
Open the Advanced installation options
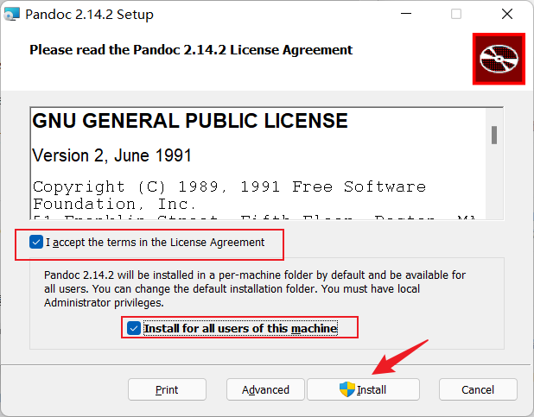(265, 389)
